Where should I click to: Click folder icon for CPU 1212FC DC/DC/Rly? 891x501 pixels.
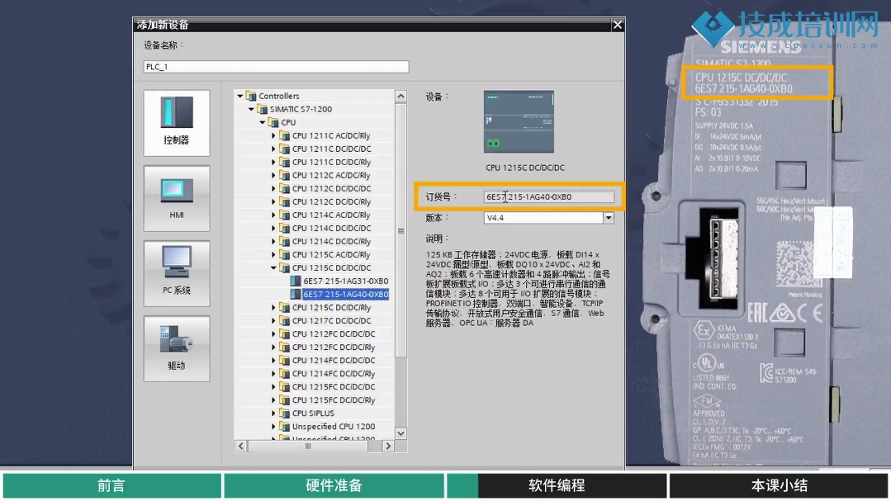284,347
